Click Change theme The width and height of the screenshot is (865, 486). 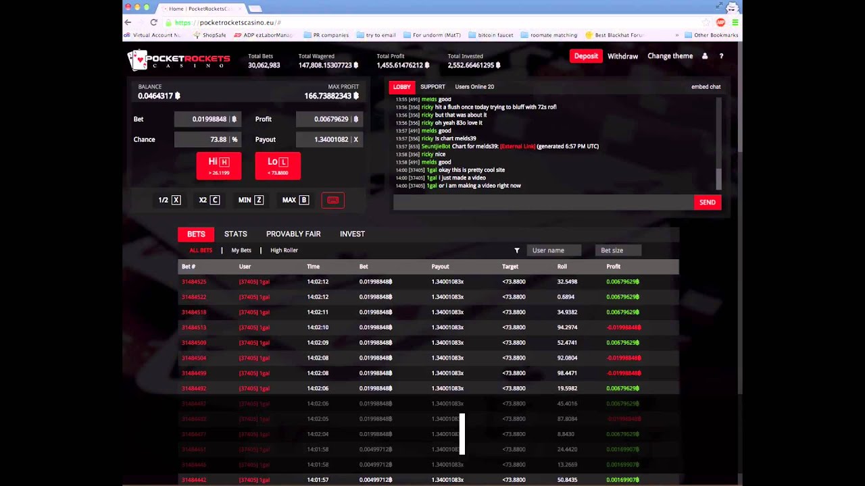pyautogui.click(x=670, y=56)
